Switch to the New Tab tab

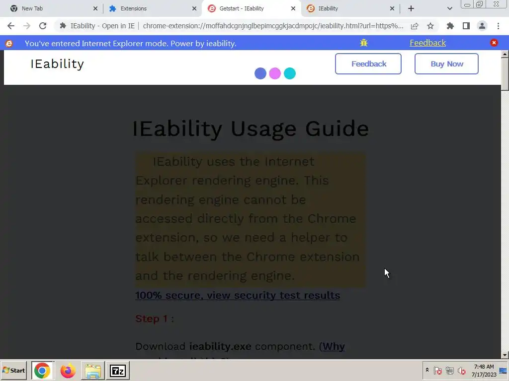(x=51, y=8)
